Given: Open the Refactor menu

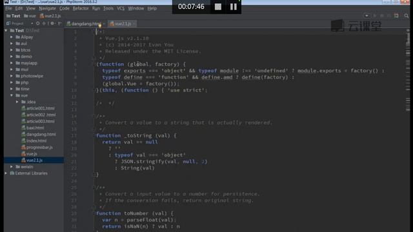Looking at the screenshot, I should pos(81,8).
